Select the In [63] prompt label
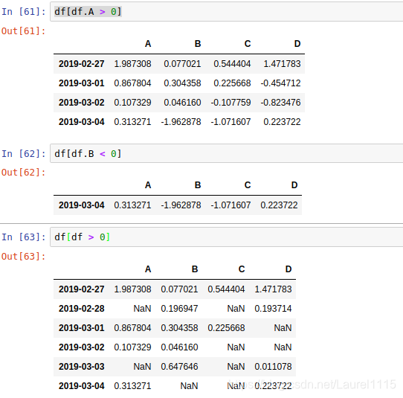The image size is (403, 398). 23,237
